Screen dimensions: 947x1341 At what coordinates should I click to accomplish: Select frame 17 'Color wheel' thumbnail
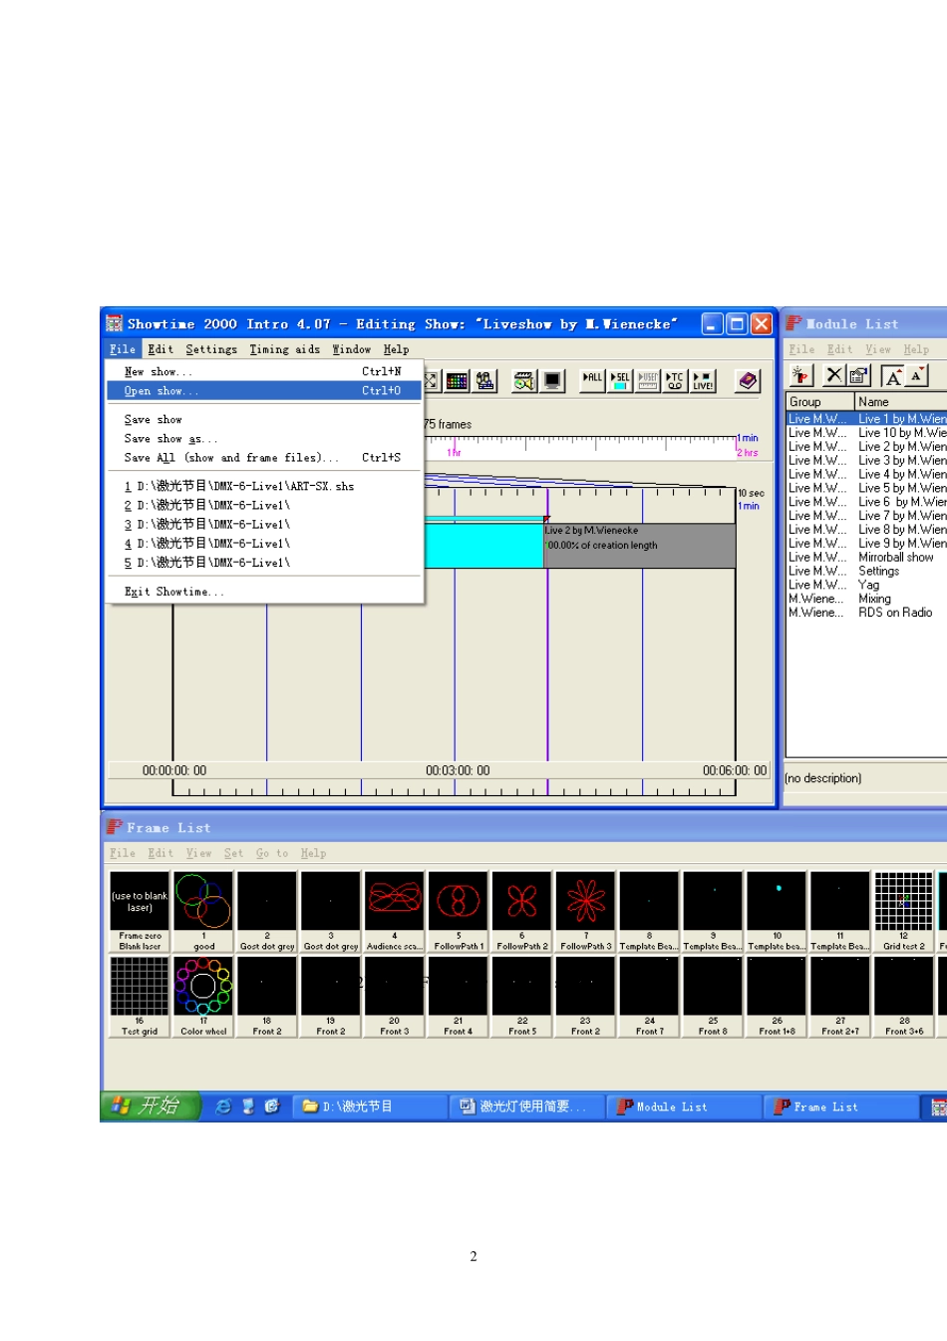[x=203, y=997]
